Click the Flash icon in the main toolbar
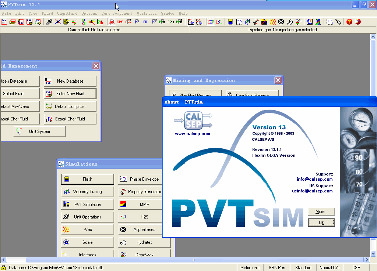This screenshot has width=377, height=271. 230,22
